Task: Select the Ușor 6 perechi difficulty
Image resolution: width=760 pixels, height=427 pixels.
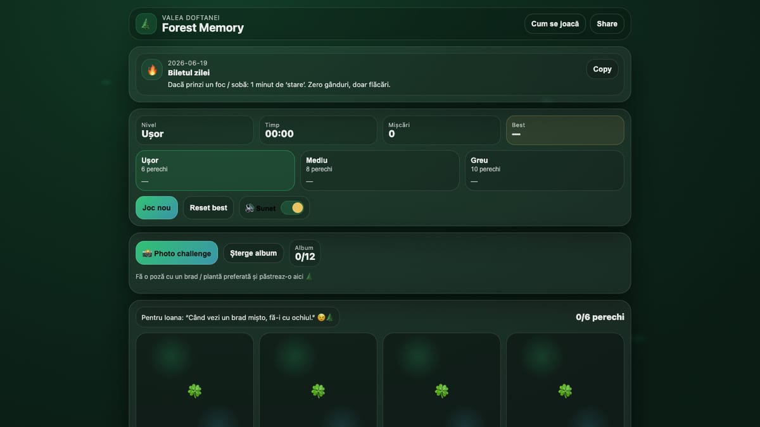Action: coord(215,170)
